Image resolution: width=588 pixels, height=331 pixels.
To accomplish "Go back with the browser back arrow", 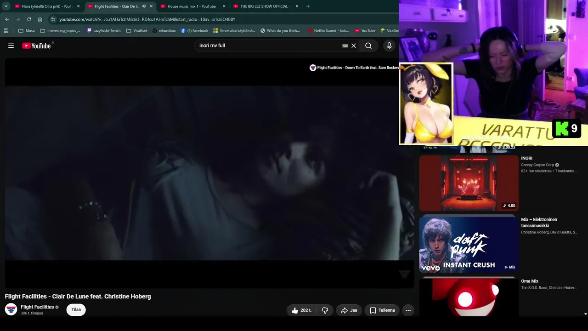I will [x=7, y=19].
